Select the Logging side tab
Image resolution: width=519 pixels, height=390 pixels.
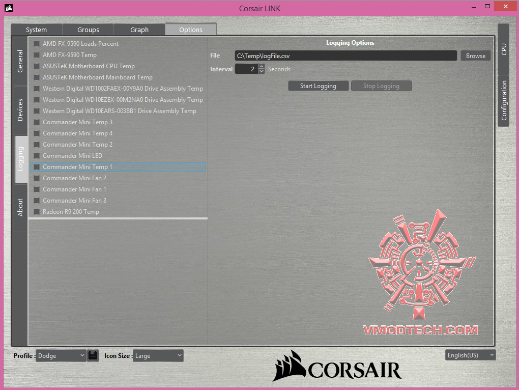pyautogui.click(x=21, y=159)
